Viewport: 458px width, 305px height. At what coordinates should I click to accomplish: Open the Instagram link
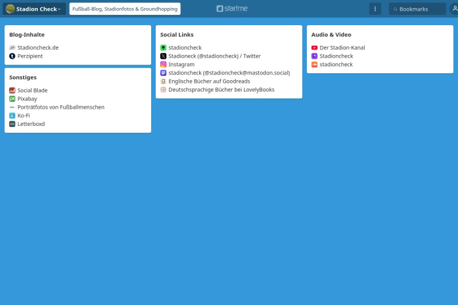click(x=181, y=65)
